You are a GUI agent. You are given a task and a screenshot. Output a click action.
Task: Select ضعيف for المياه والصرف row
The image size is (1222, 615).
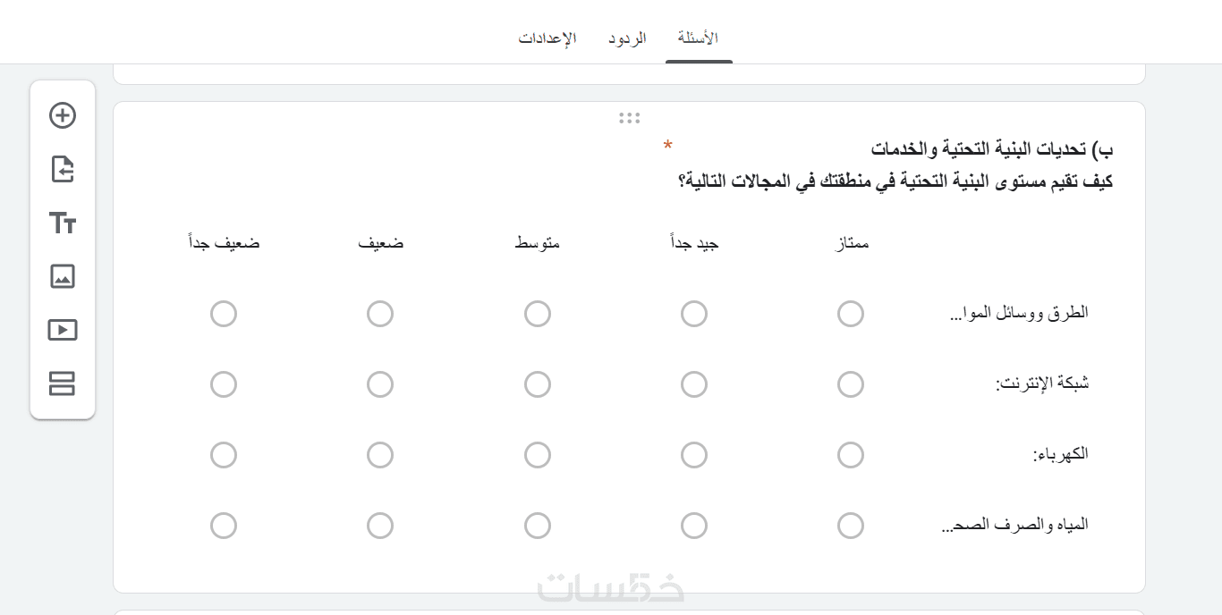(x=380, y=526)
